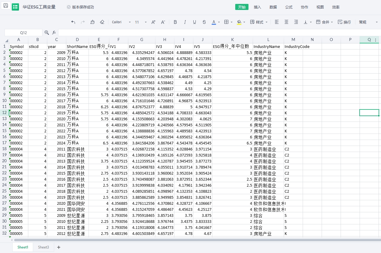Toggle underline formatting
381x253 pixels.
195,22
